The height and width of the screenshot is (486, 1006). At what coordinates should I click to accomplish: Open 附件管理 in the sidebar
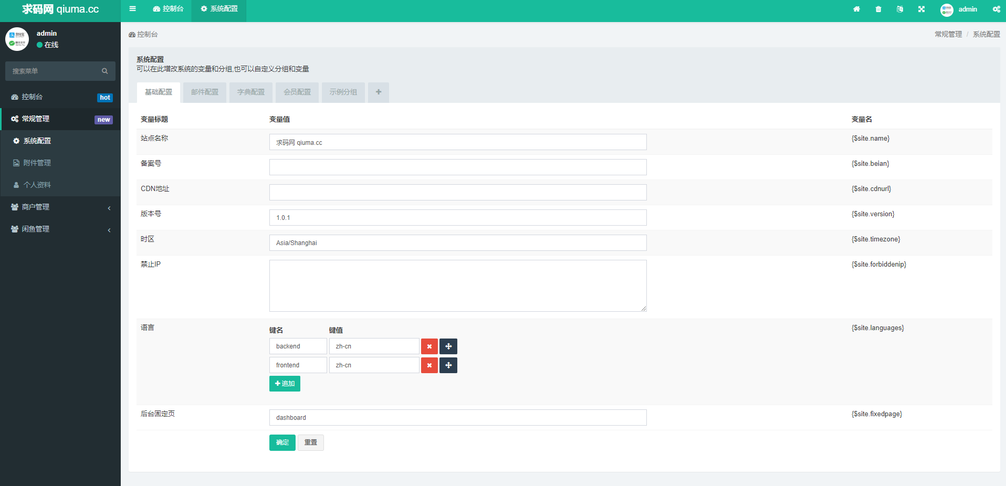tap(37, 163)
